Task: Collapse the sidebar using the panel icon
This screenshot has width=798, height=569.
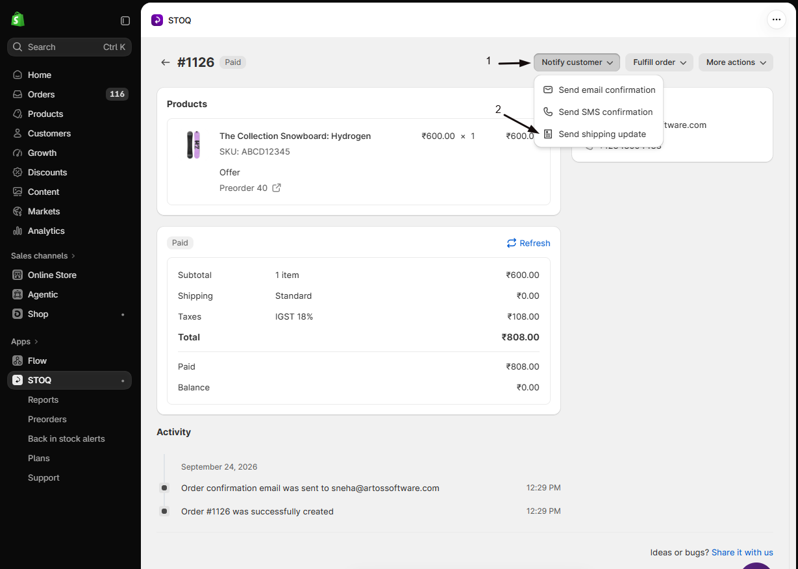Action: 125,21
